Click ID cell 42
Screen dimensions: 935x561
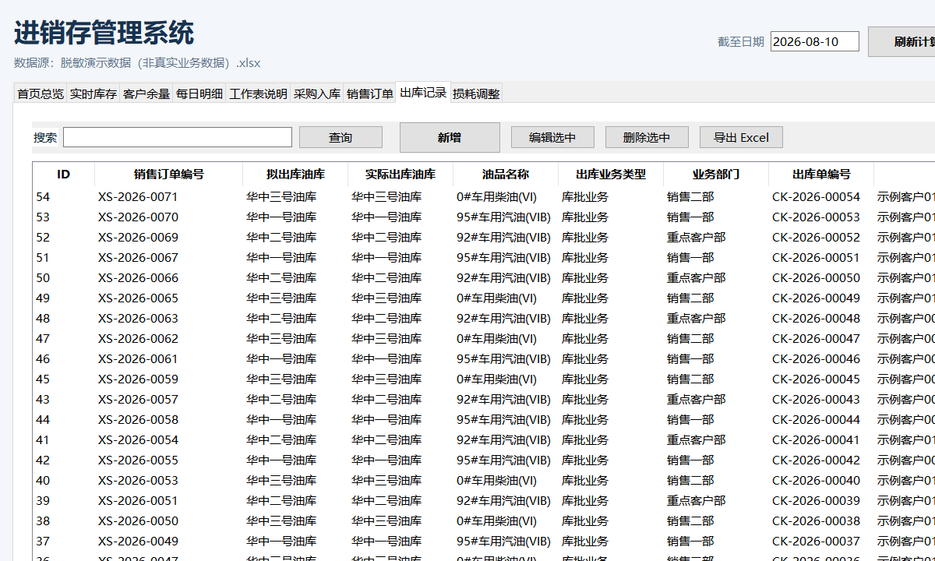click(x=43, y=460)
